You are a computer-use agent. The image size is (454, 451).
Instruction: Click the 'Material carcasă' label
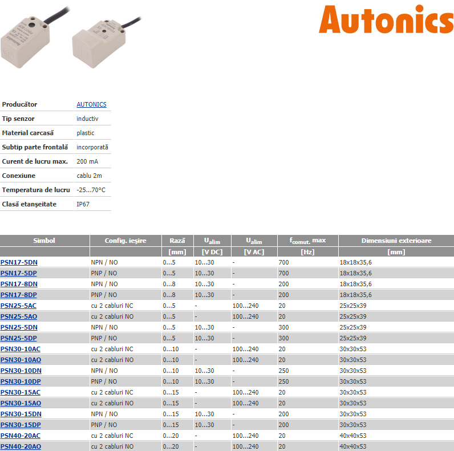click(28, 133)
